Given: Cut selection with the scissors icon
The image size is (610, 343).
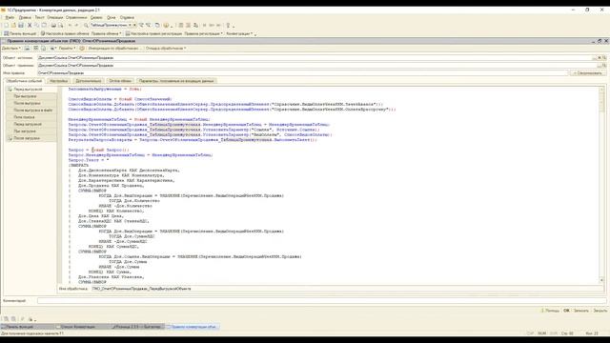Looking at the screenshot, I should coord(30,26).
